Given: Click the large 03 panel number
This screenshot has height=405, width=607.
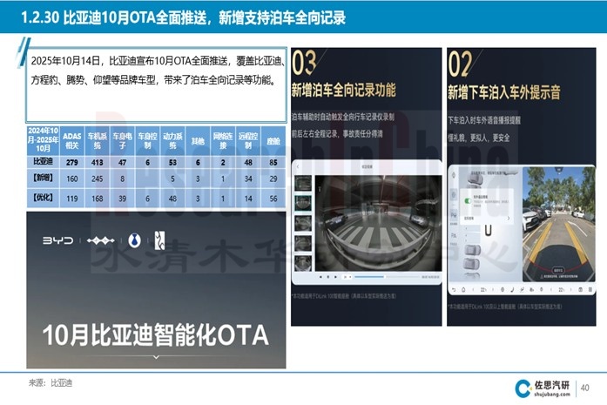Looking at the screenshot, I should coord(304,63).
